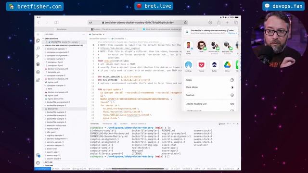308x173 pixels.
Task: Click UTF-8 encoding in the status bar
Action: tap(197, 169)
